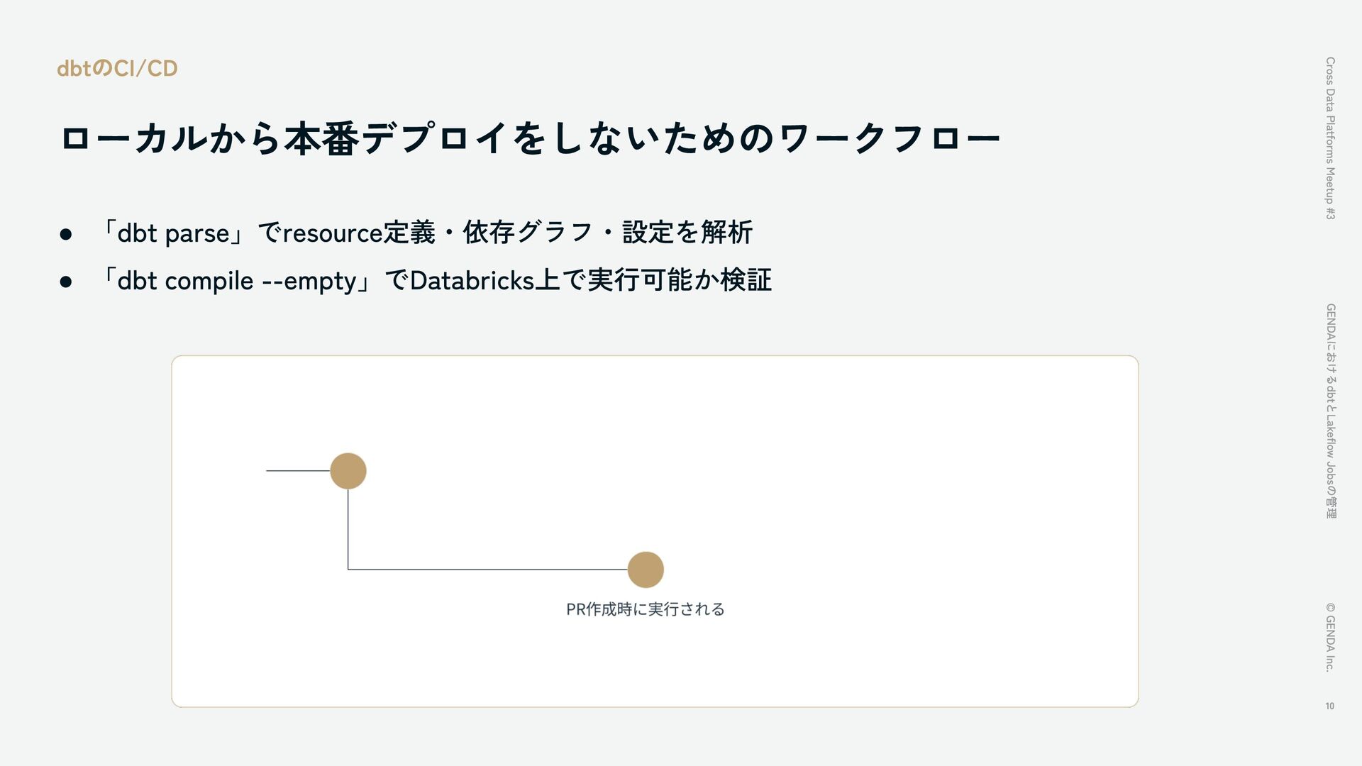The width and height of the screenshot is (1362, 766).
Task: Click the slide title 'ローカルから本番デプロイをしないためのワークフロー'
Action: point(531,138)
